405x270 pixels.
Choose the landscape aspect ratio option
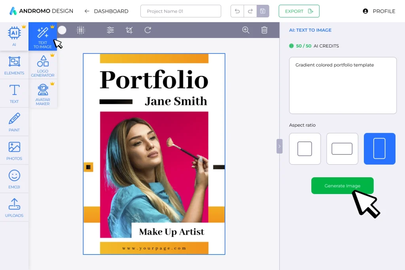[342, 149]
